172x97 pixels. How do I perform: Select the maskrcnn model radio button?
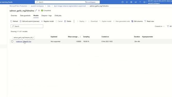pyautogui.click(x=12, y=41)
